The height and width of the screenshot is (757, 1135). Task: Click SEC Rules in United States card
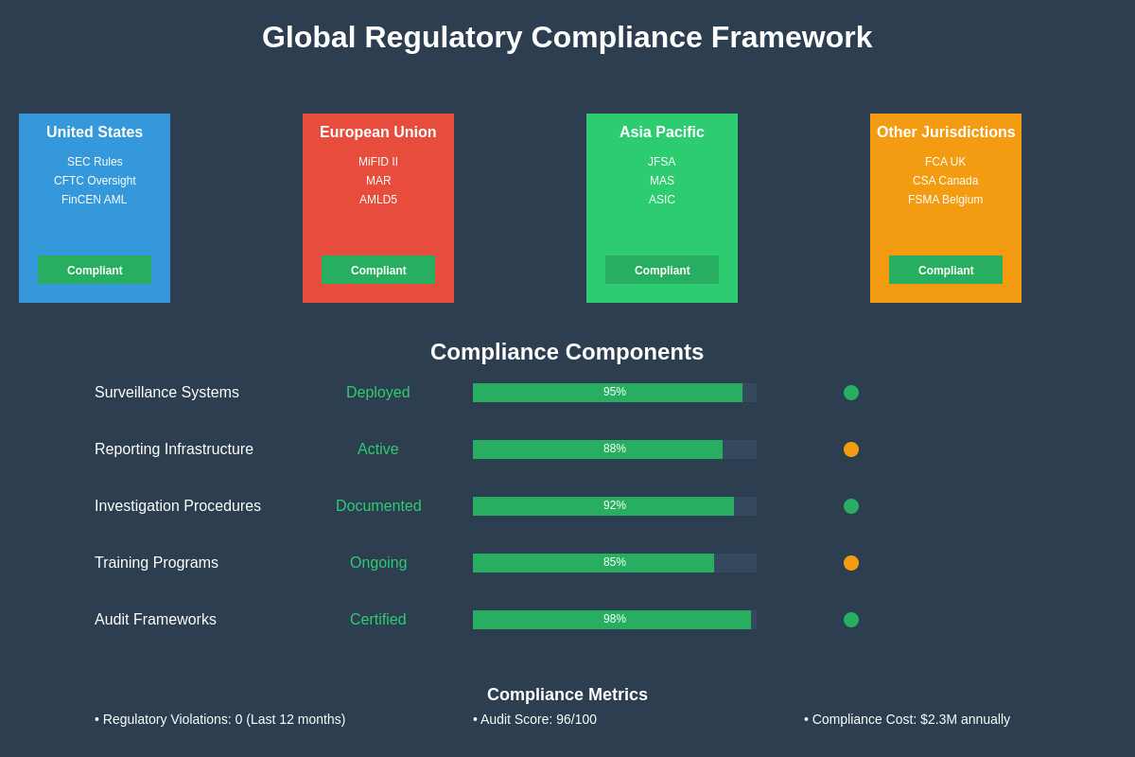95,162
